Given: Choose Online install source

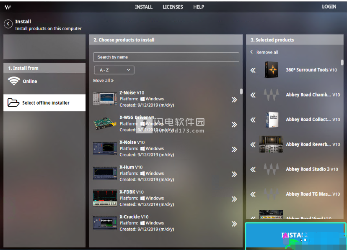Looking at the screenshot, I should pos(44,81).
